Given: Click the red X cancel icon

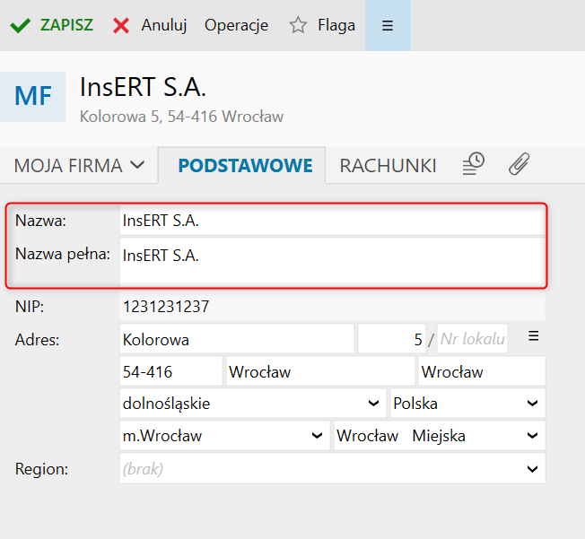Looking at the screenshot, I should 121,26.
